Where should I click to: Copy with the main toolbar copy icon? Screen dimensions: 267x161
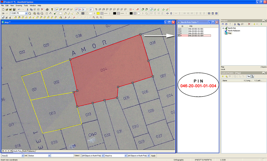[31, 10]
